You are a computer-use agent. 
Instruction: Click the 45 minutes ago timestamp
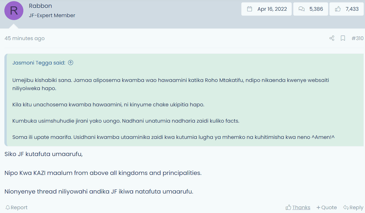click(25, 38)
